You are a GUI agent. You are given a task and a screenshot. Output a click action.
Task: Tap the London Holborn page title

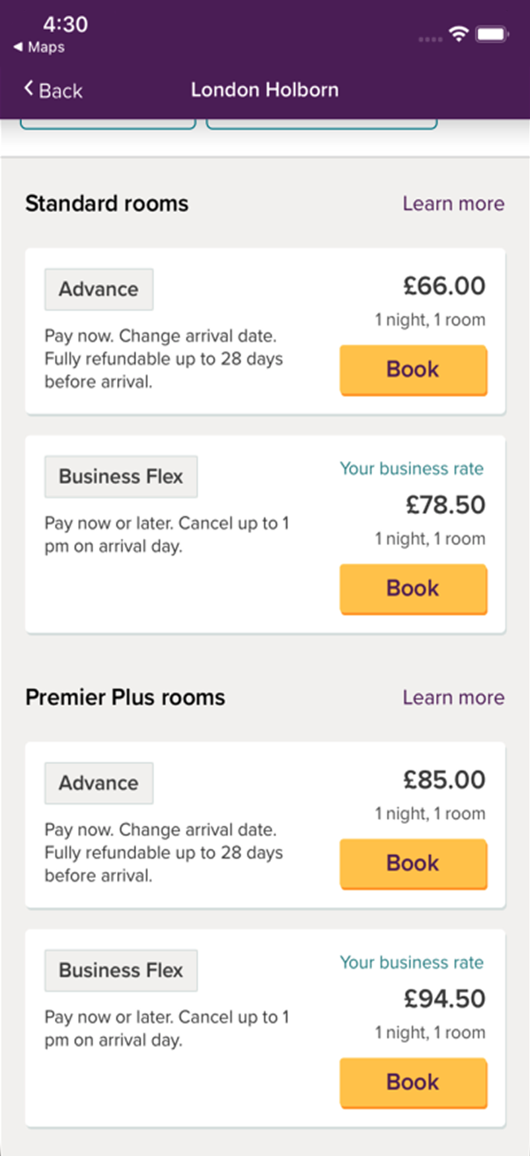[264, 90]
